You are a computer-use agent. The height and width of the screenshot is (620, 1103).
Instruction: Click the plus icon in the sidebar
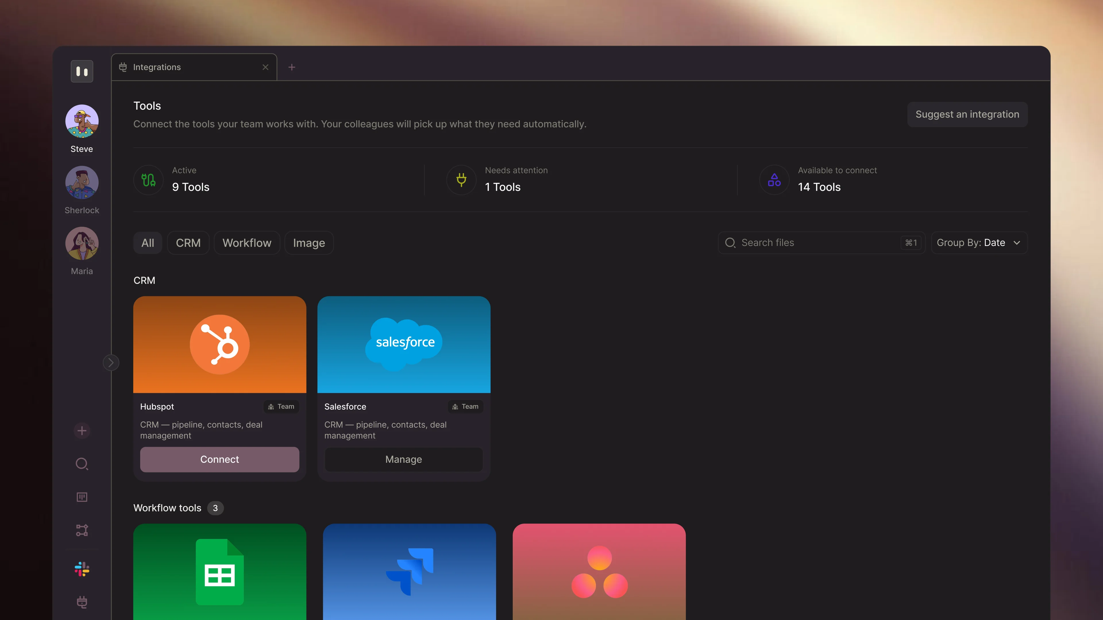pos(82,431)
